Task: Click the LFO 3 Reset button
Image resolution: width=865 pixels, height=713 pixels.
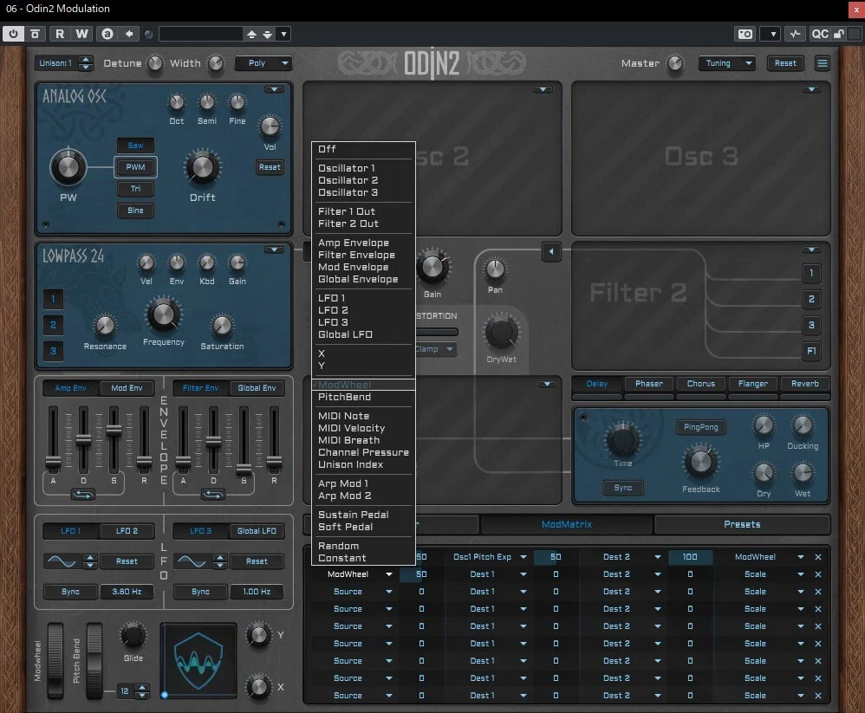Action: tap(257, 561)
